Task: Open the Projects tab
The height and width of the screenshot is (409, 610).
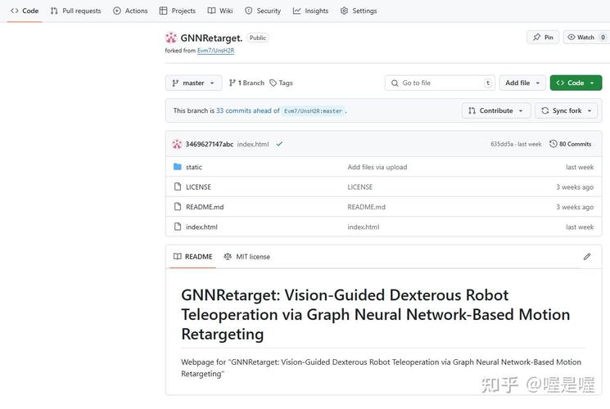Action: [x=178, y=11]
